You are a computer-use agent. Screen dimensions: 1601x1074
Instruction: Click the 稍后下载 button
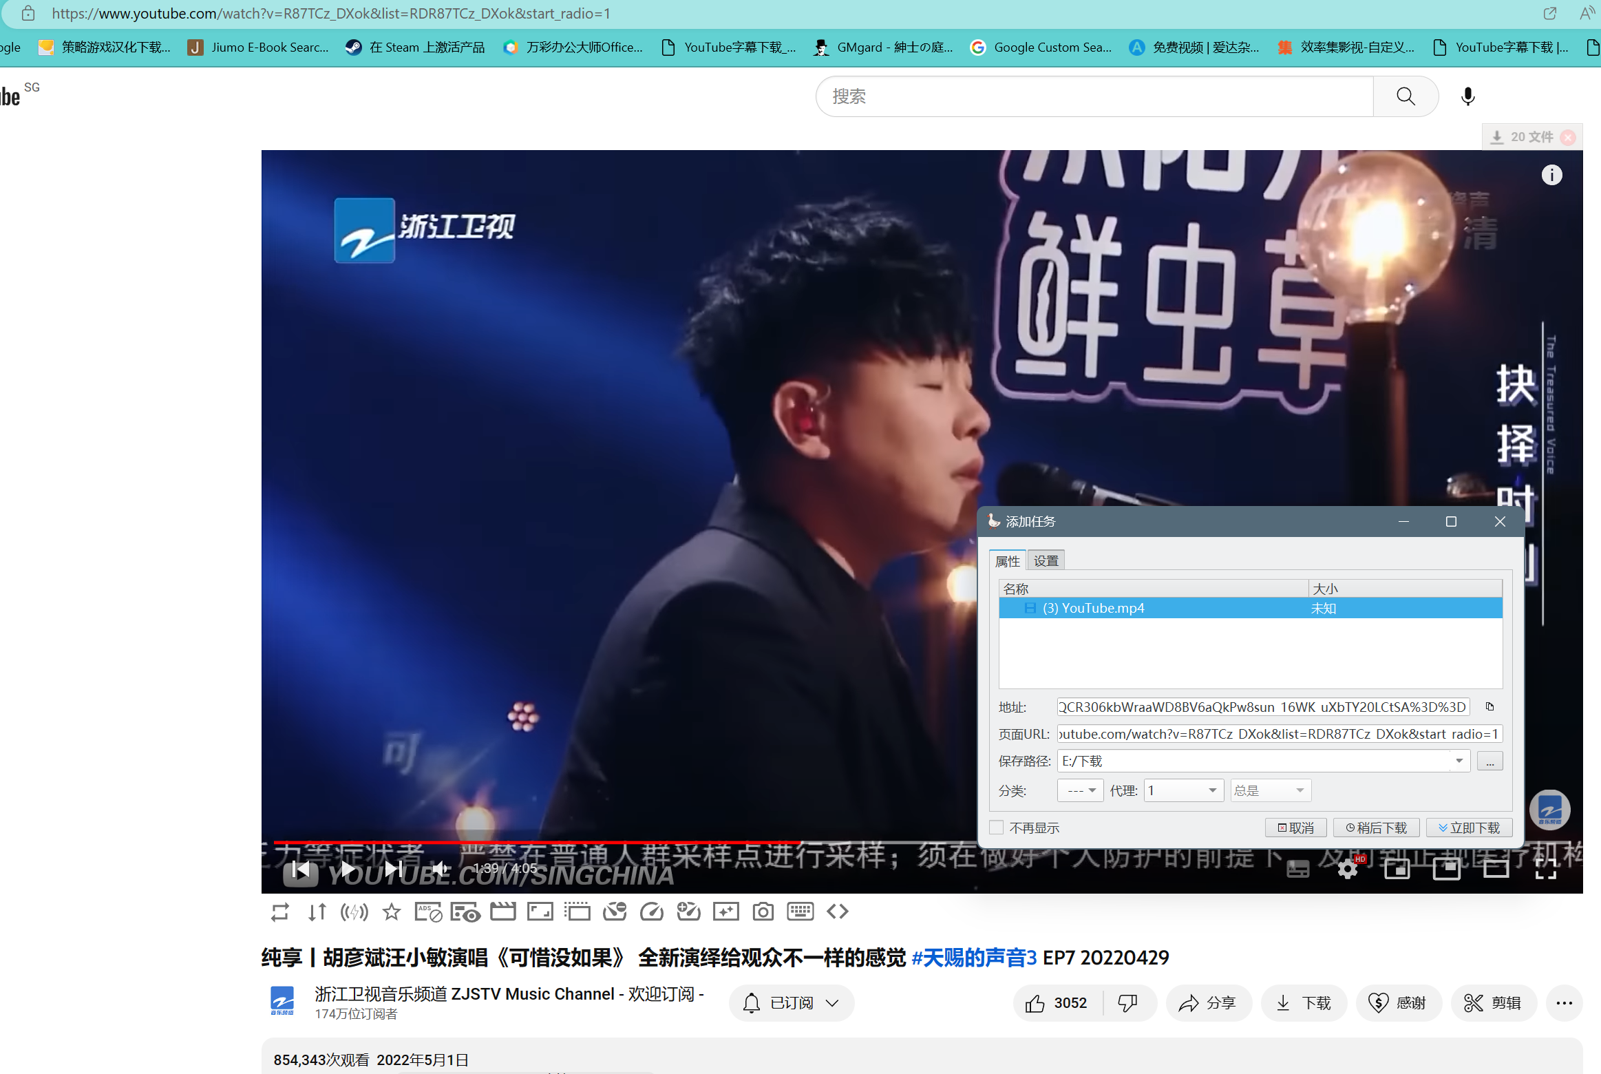coord(1376,828)
